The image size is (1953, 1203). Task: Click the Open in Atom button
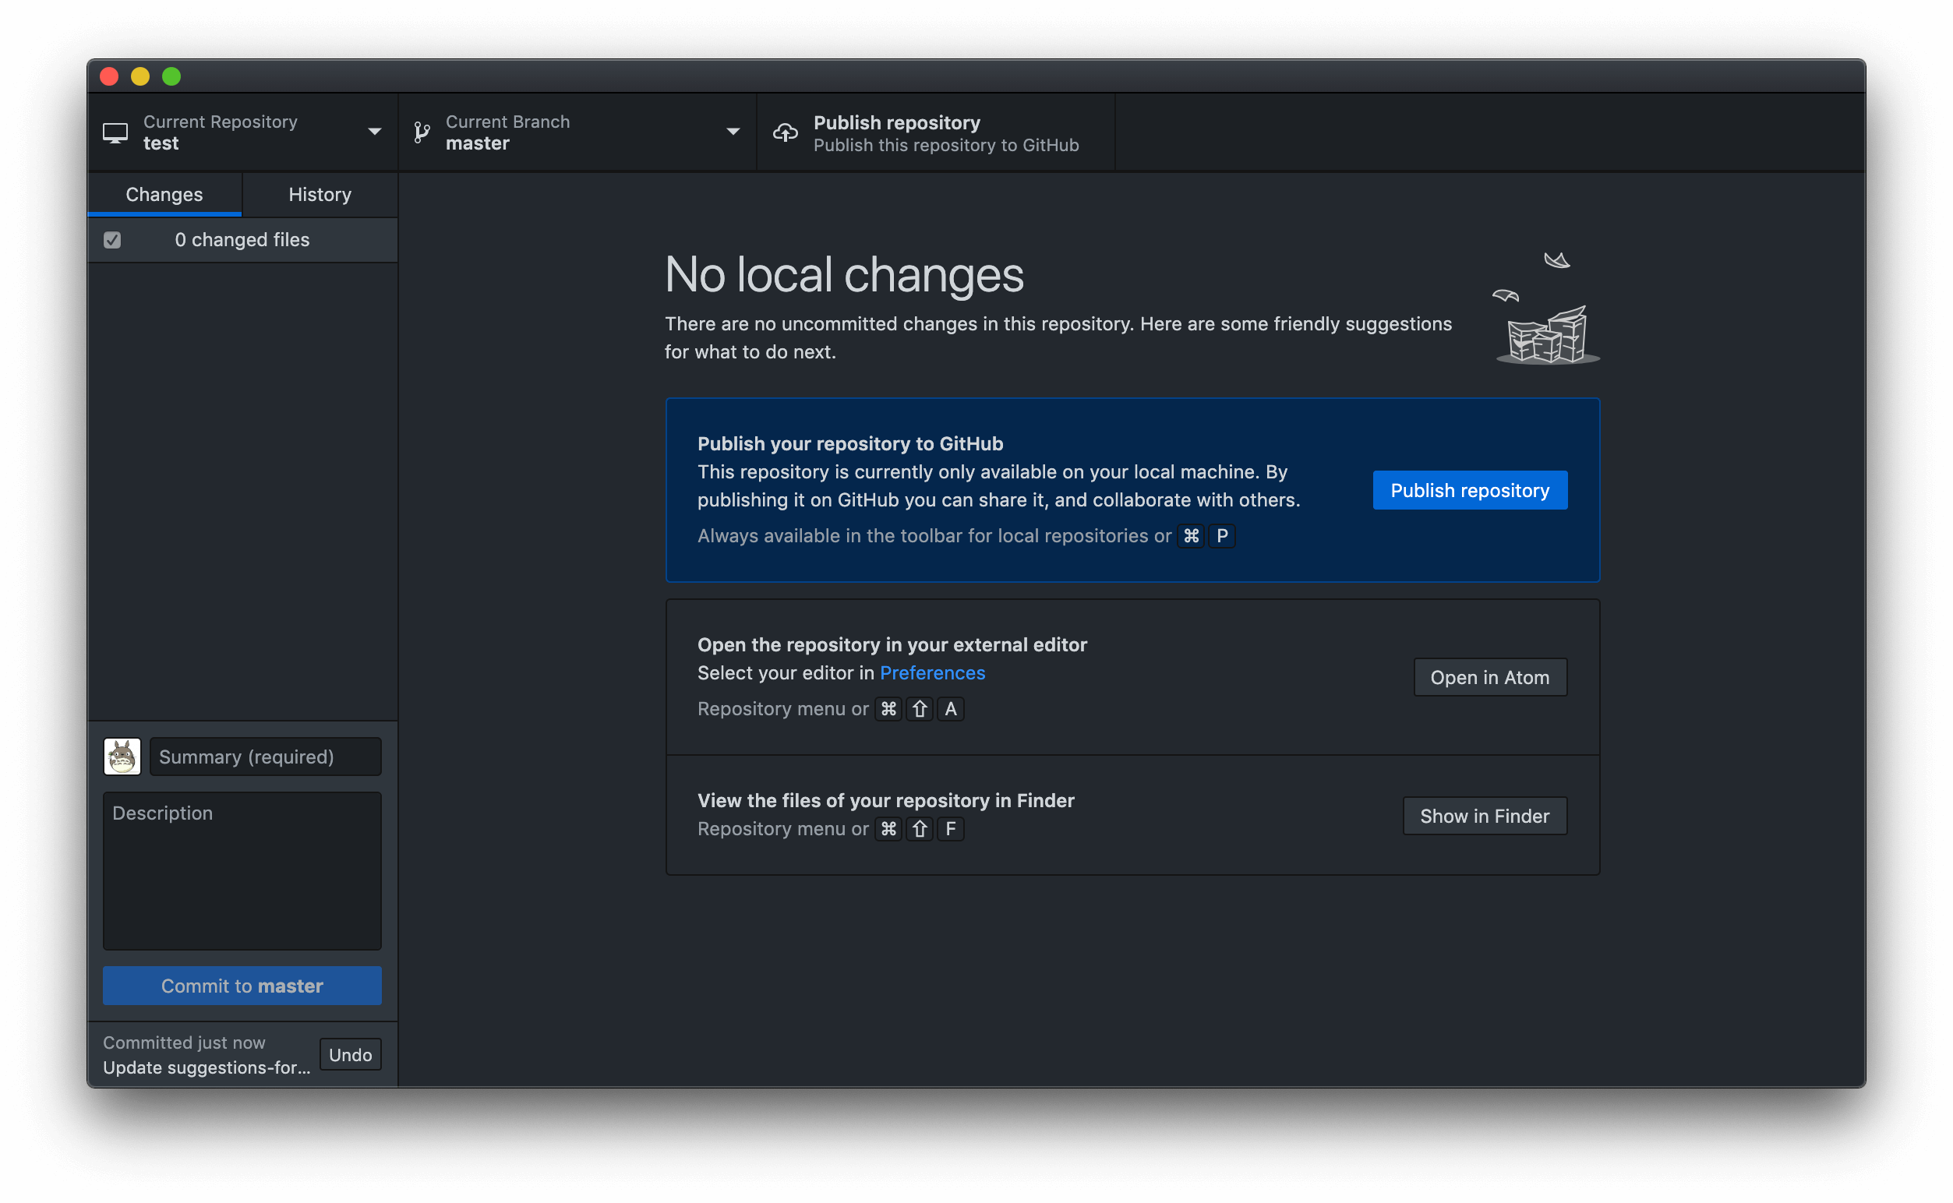(1490, 677)
